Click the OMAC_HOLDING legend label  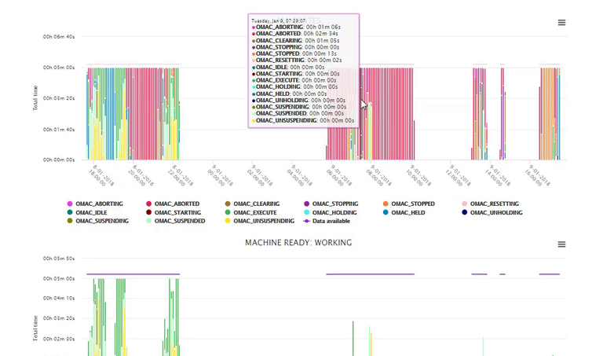334,212
